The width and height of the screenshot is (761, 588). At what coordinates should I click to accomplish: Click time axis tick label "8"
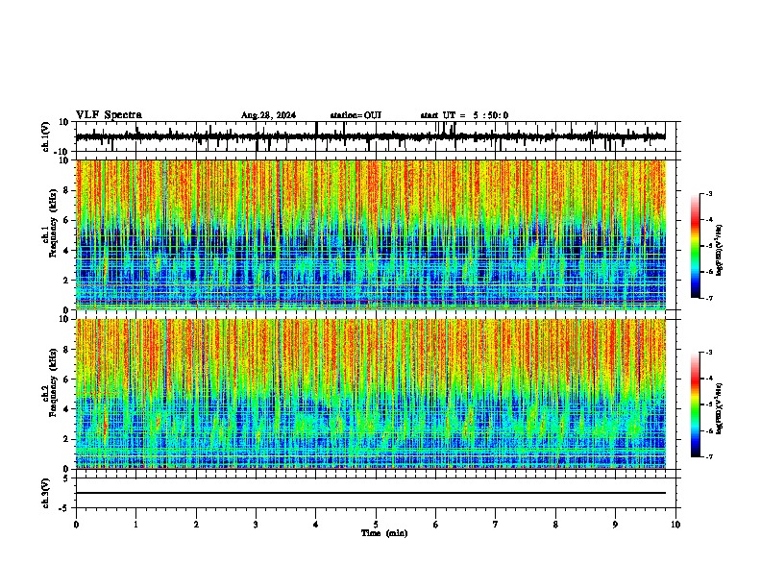(555, 525)
